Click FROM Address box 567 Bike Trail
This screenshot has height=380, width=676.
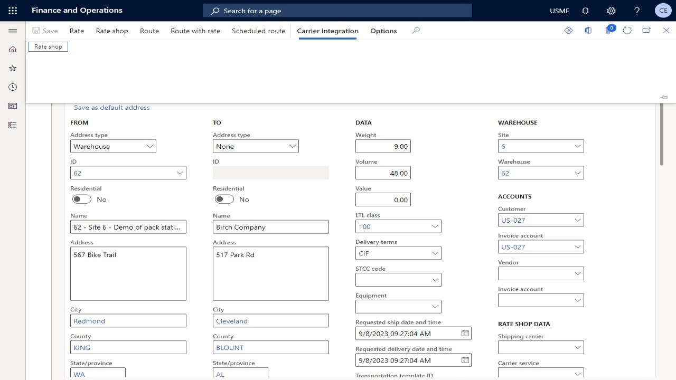click(128, 273)
